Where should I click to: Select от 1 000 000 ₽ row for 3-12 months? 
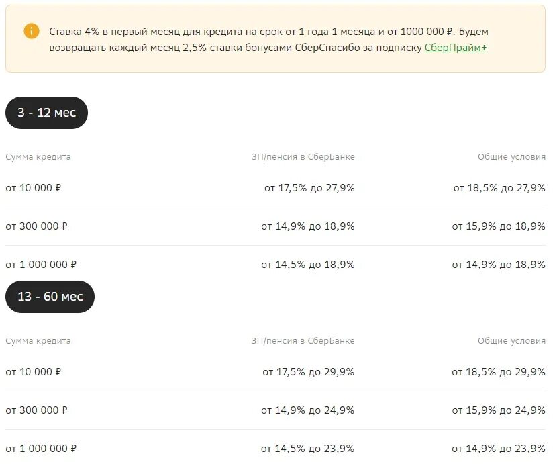(x=276, y=265)
